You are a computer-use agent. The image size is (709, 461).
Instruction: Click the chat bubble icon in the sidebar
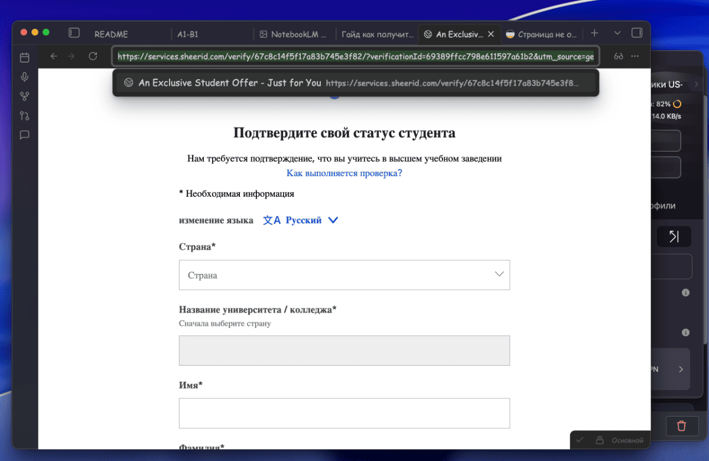pos(24,135)
